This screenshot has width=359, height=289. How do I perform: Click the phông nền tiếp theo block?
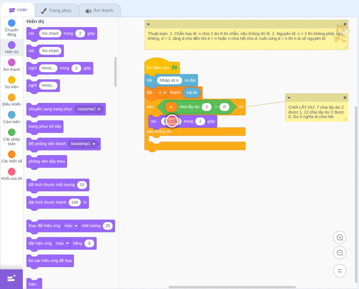point(47,162)
